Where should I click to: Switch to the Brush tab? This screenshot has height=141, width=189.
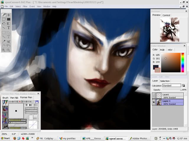(5, 98)
